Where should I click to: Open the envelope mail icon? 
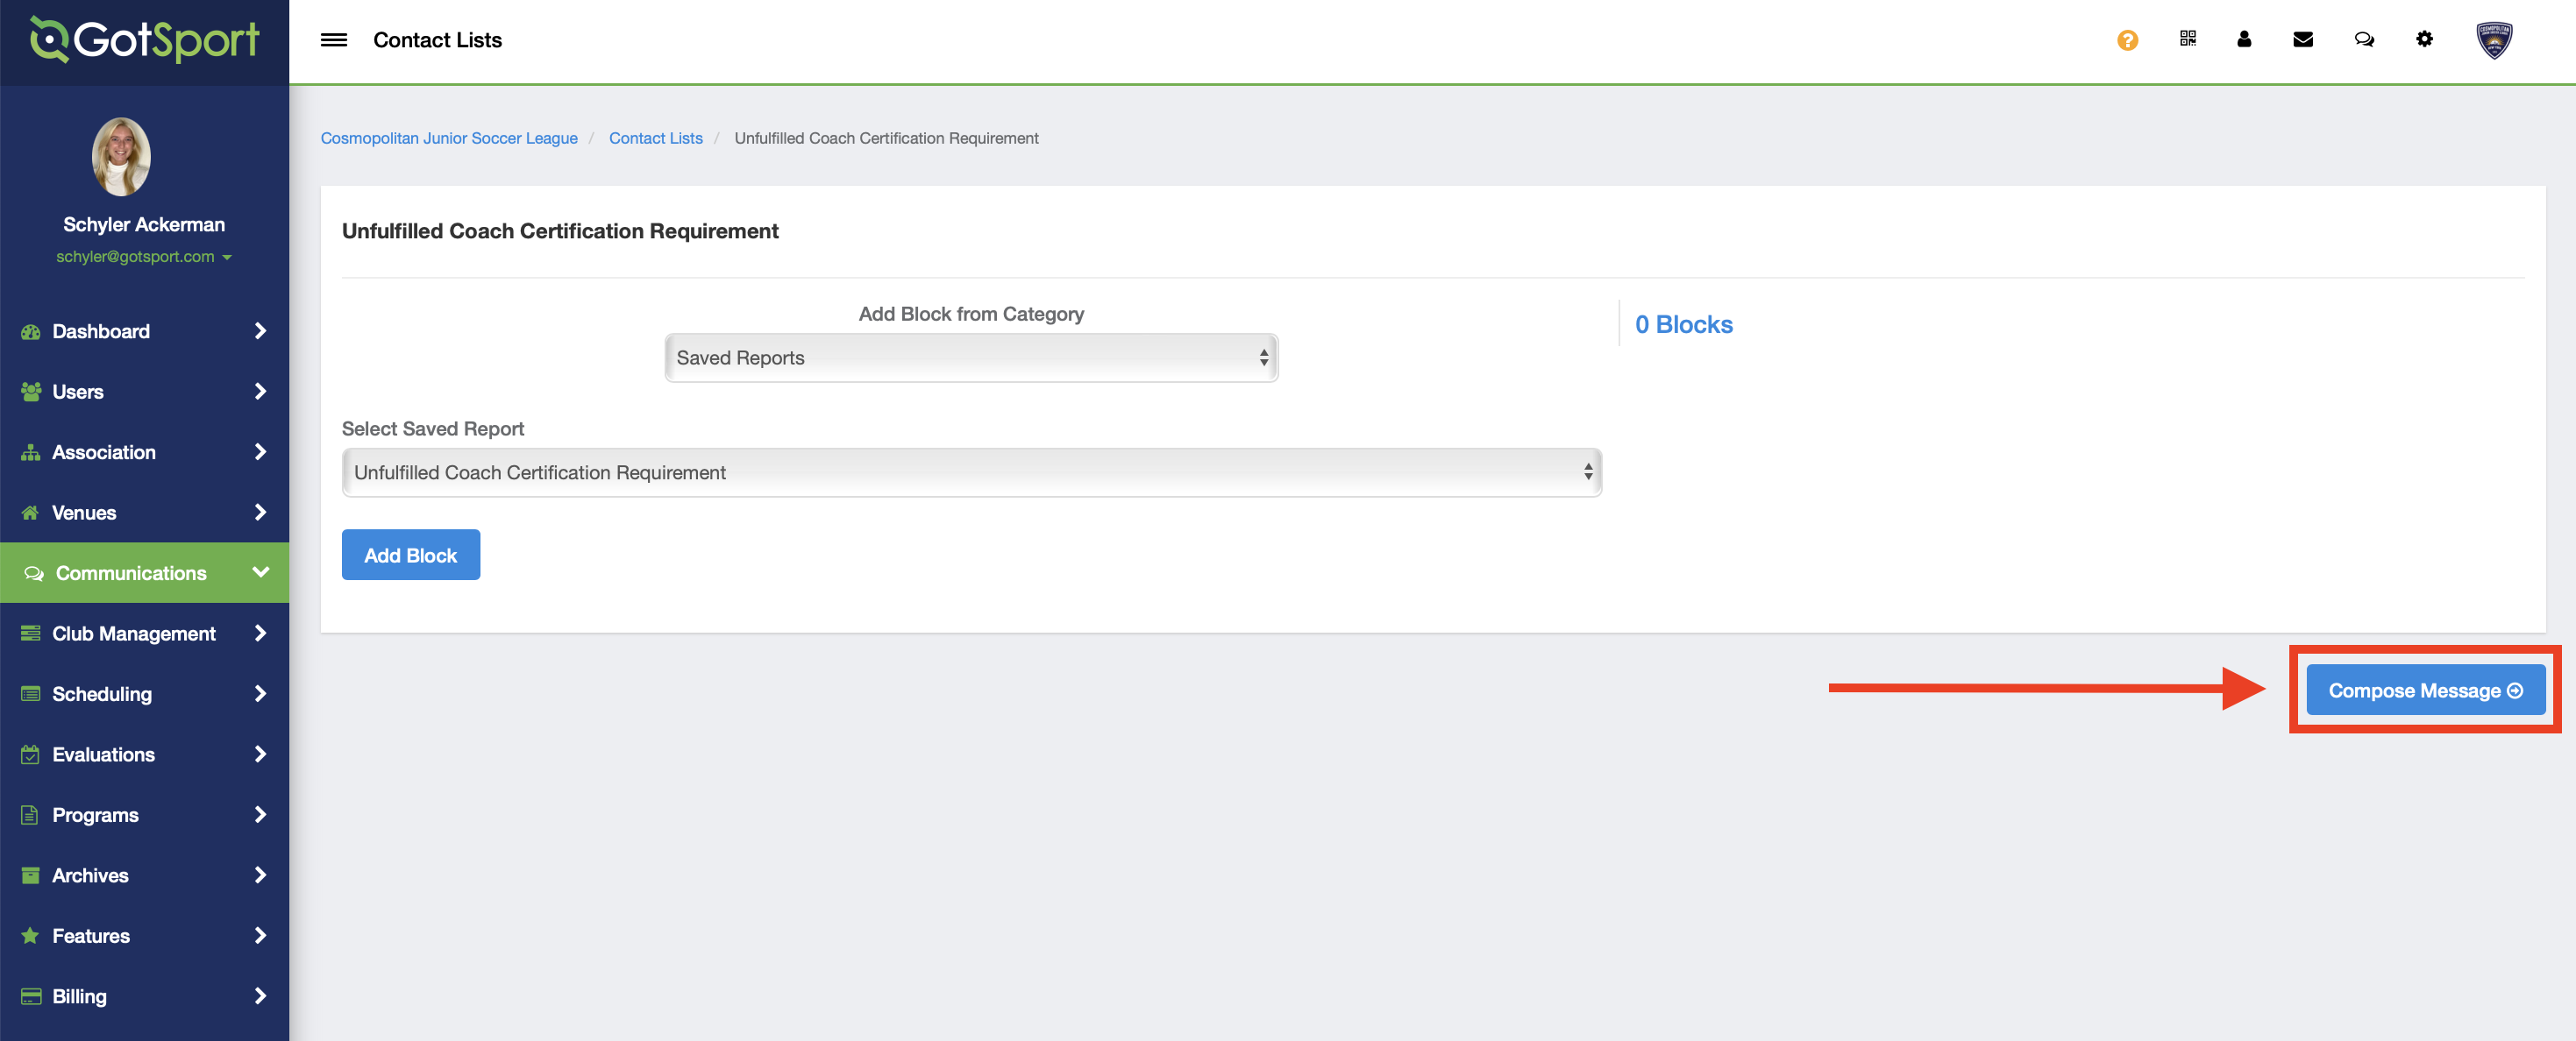tap(2303, 39)
